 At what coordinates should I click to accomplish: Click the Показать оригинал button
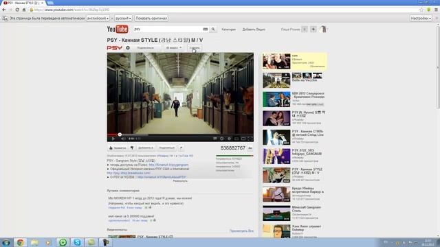(x=151, y=19)
